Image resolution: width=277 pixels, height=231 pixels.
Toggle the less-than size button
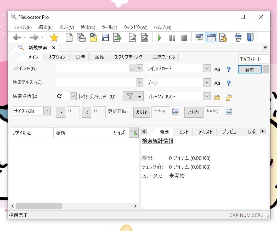(87, 112)
